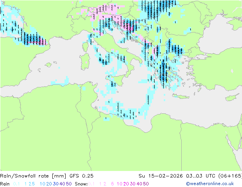This screenshot has height=187, width=242.
Task: Click the Rain legend value 50
Action: (69, 184)
